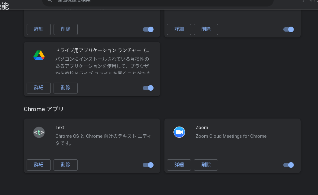318x195 pixels.
Task: Click 削除 to remove the Text app
Action: (x=66, y=165)
